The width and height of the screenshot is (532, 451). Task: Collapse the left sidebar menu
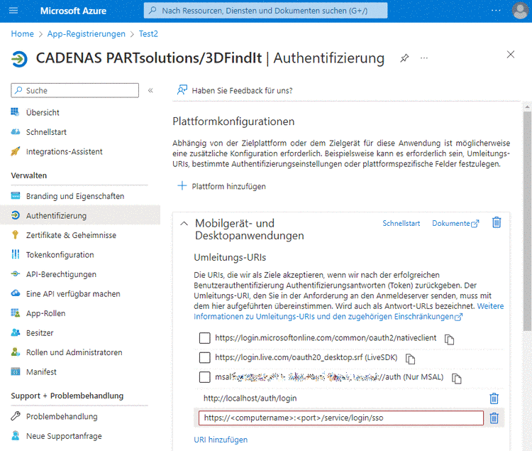coord(150,90)
